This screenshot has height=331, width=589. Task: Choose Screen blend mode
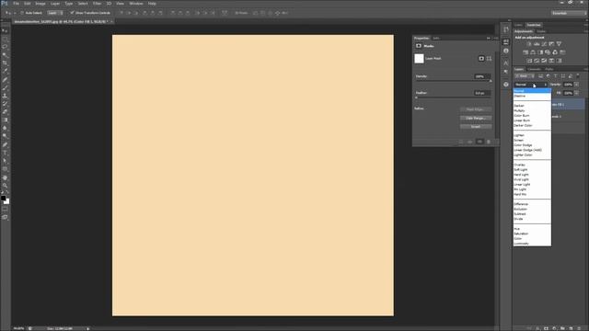click(x=519, y=140)
